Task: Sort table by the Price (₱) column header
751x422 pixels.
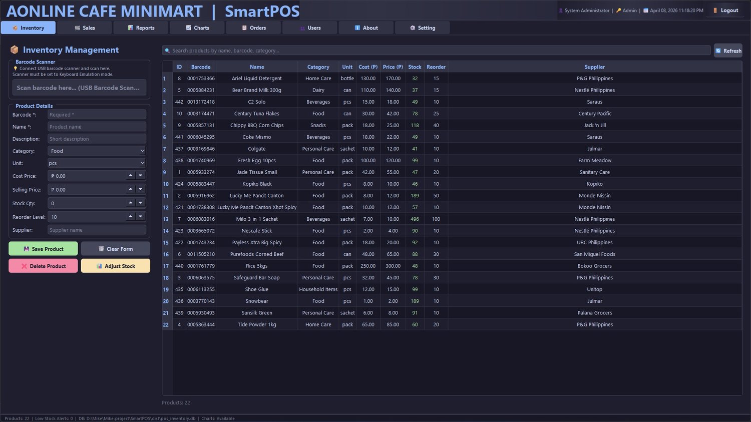Action: [x=393, y=67]
